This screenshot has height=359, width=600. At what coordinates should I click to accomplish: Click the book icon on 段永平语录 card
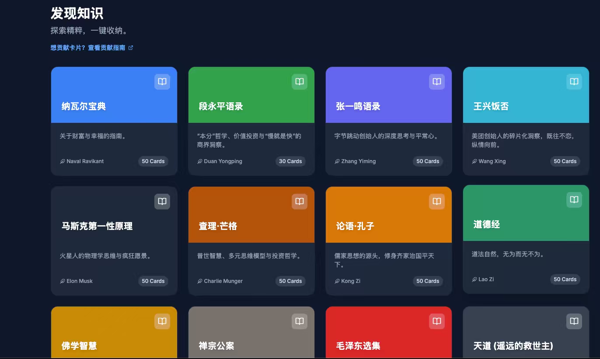[x=299, y=82]
